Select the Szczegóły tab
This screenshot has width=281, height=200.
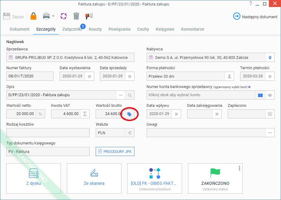46,29
